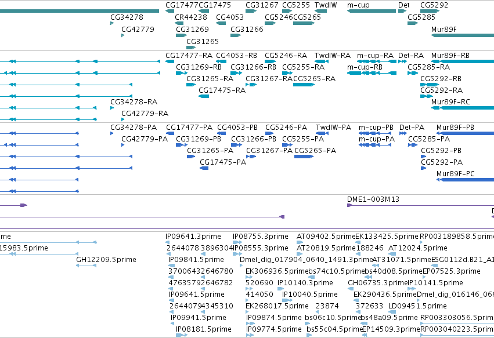Click the Mur89F gene label

pyautogui.click(x=443, y=29)
